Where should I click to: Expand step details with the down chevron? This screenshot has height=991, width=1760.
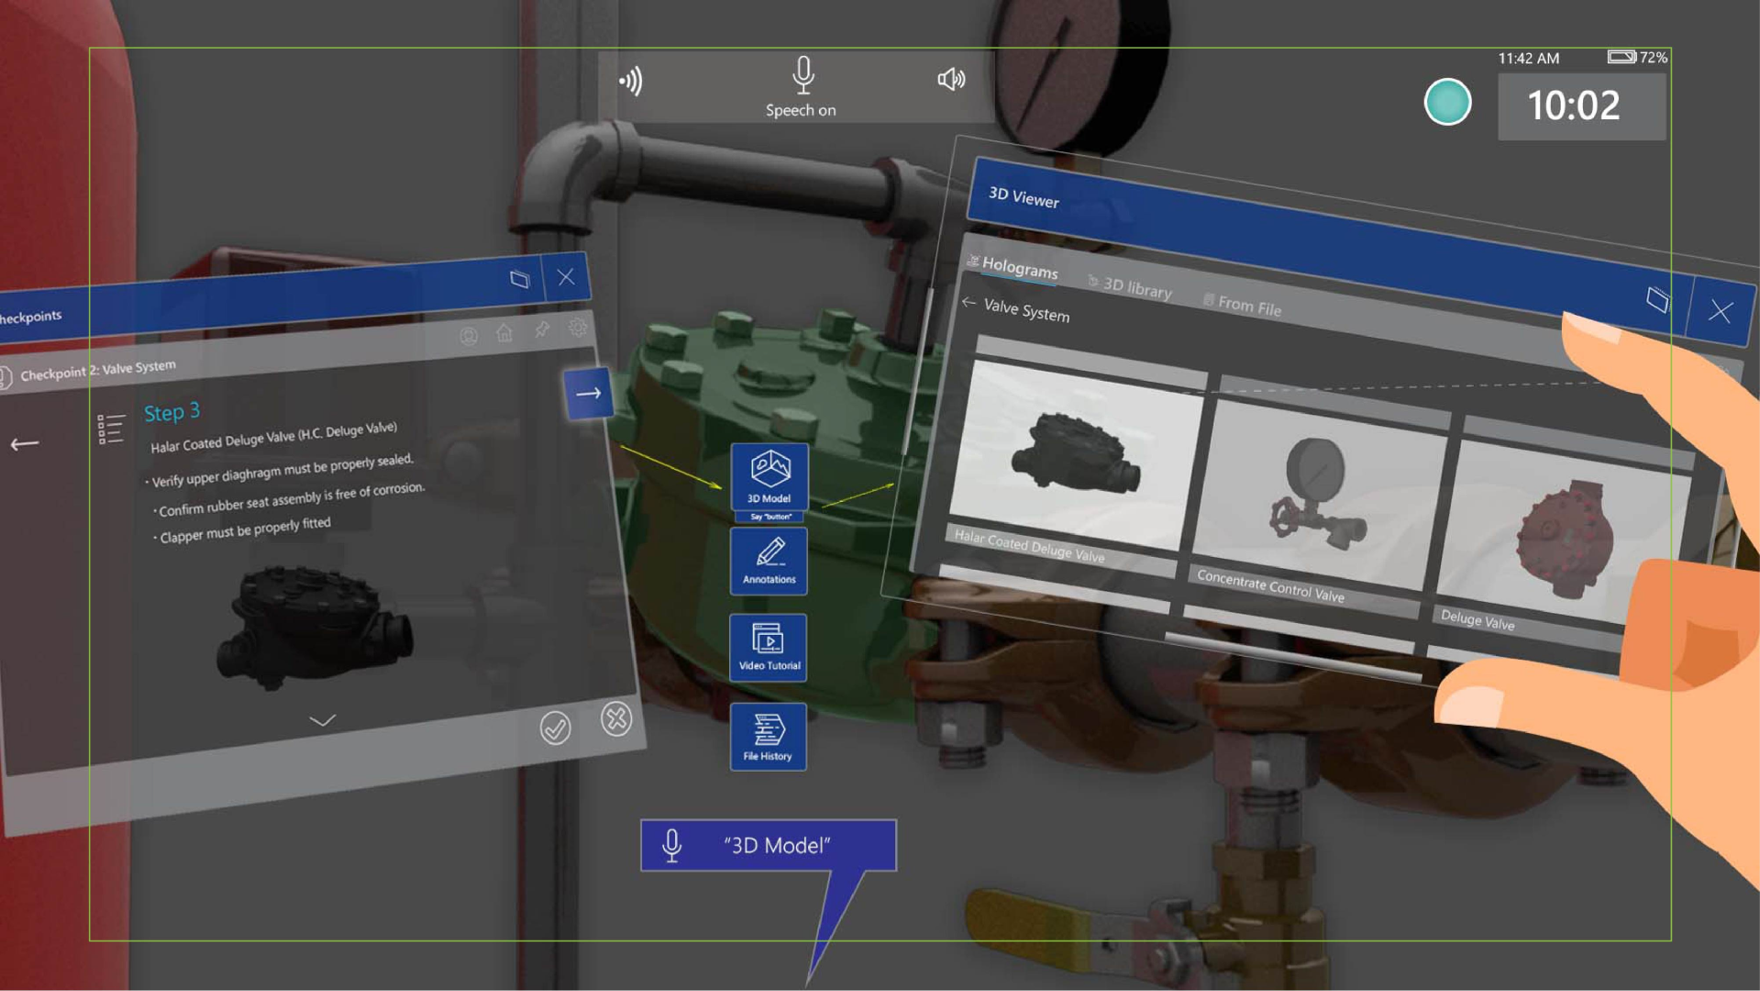322,721
